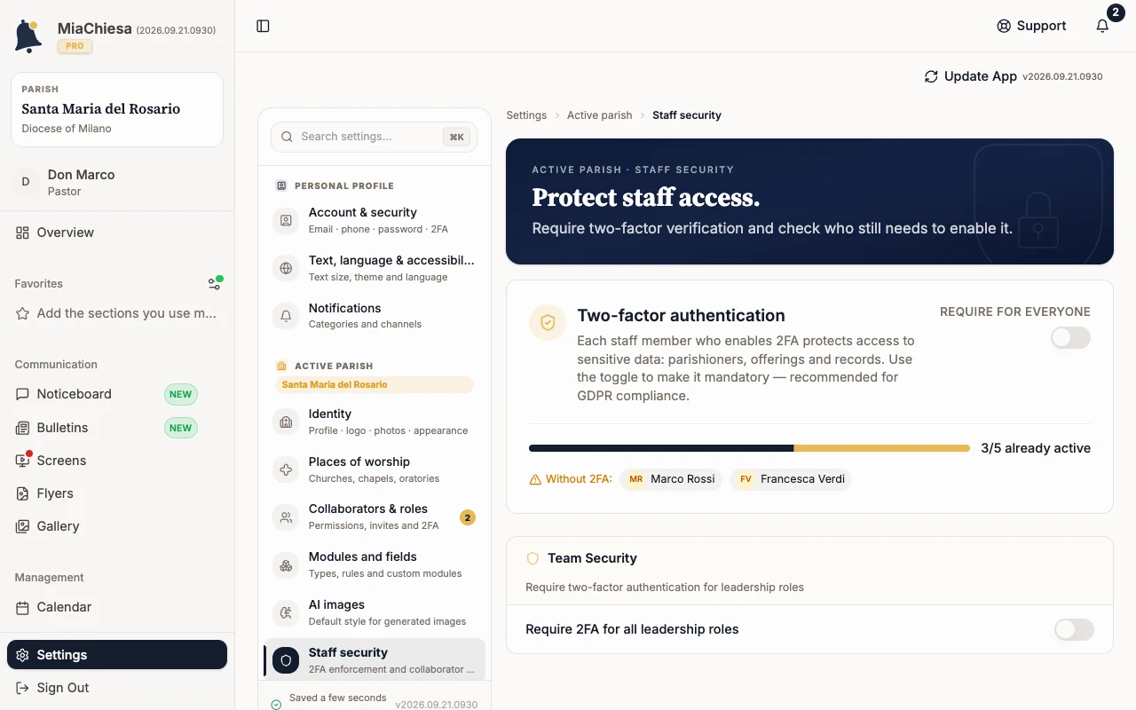1136x710 pixels.
Task: Click the Search settings input field
Action: pos(374,137)
